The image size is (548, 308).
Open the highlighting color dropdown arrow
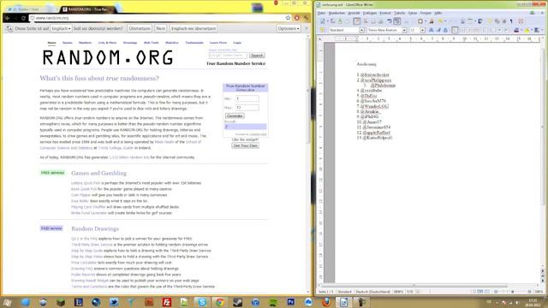531,30
